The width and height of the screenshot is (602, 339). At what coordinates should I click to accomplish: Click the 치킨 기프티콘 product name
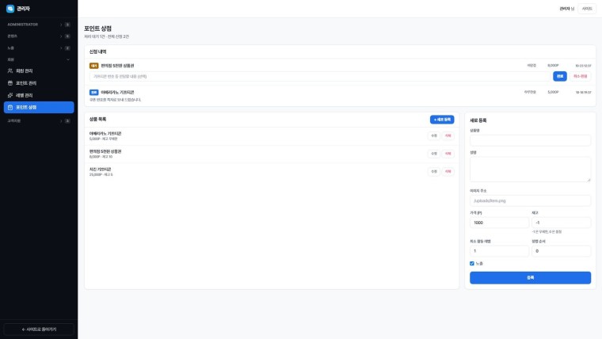click(x=101, y=169)
